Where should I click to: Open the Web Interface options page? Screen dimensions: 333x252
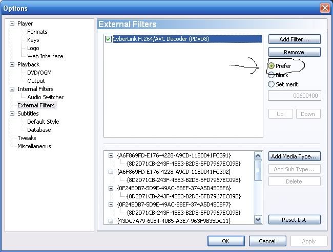[45, 56]
